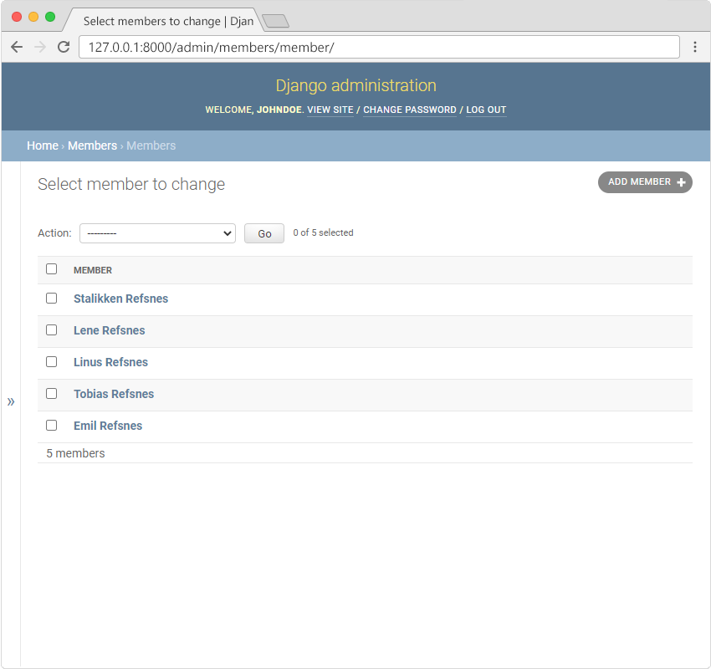Click the LOG OUT link

[486, 110]
